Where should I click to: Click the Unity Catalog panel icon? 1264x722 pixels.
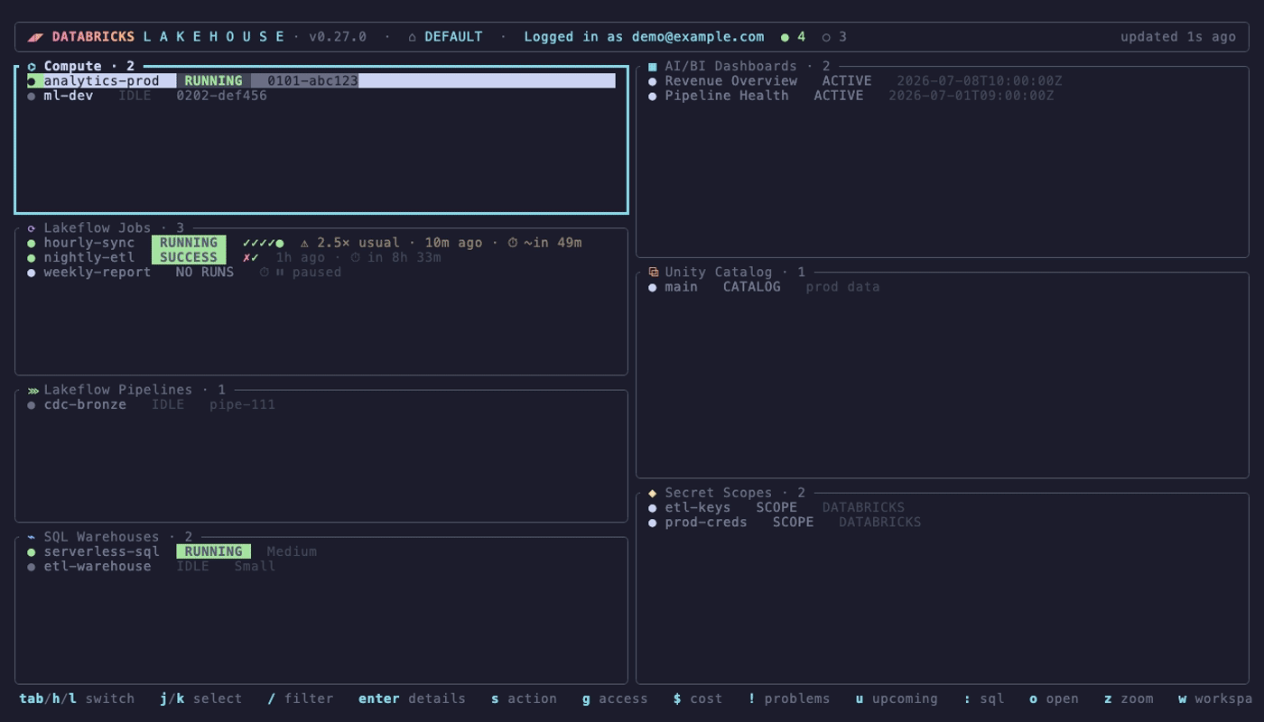(653, 273)
